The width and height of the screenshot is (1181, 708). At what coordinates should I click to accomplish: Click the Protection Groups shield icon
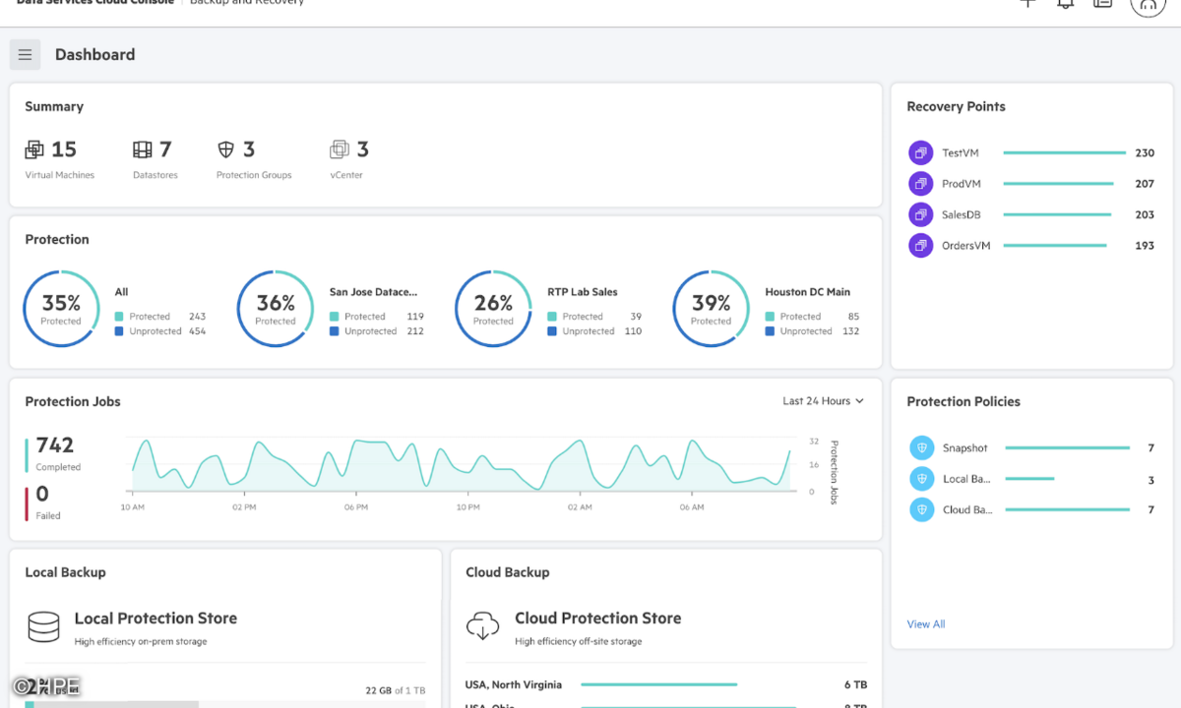click(226, 149)
